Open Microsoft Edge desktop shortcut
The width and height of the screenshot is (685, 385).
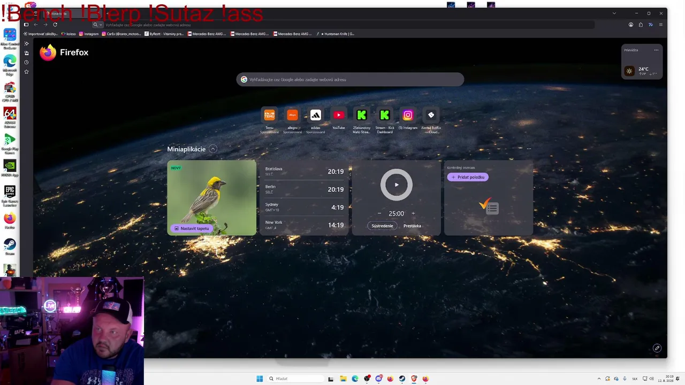[10, 65]
